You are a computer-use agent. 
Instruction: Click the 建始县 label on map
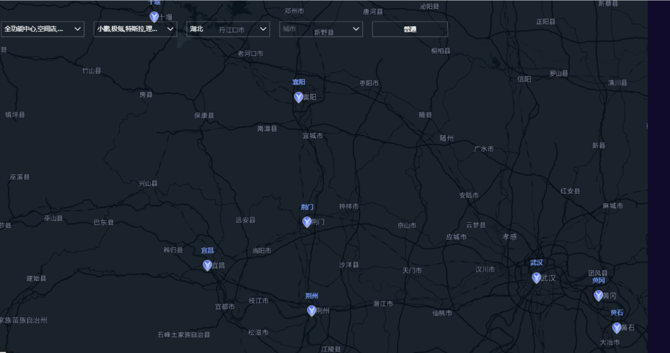pyautogui.click(x=37, y=278)
